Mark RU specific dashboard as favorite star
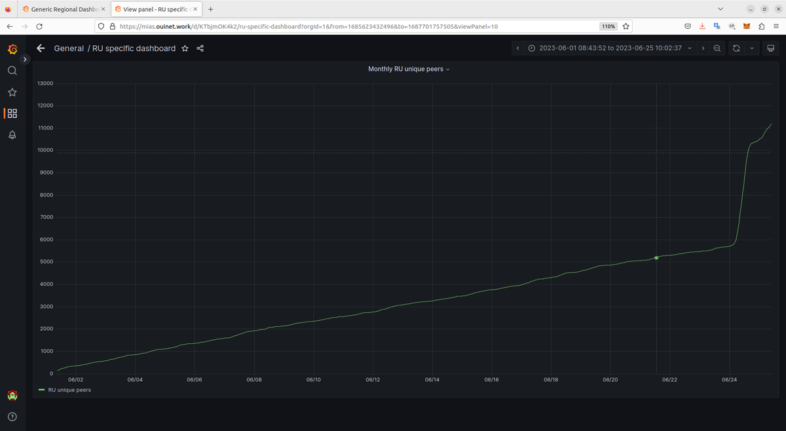 tap(185, 48)
